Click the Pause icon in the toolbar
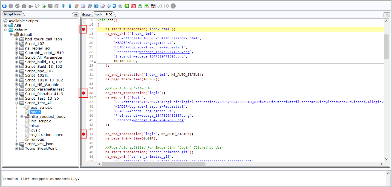The image size is (392, 187). (x=24, y=6)
